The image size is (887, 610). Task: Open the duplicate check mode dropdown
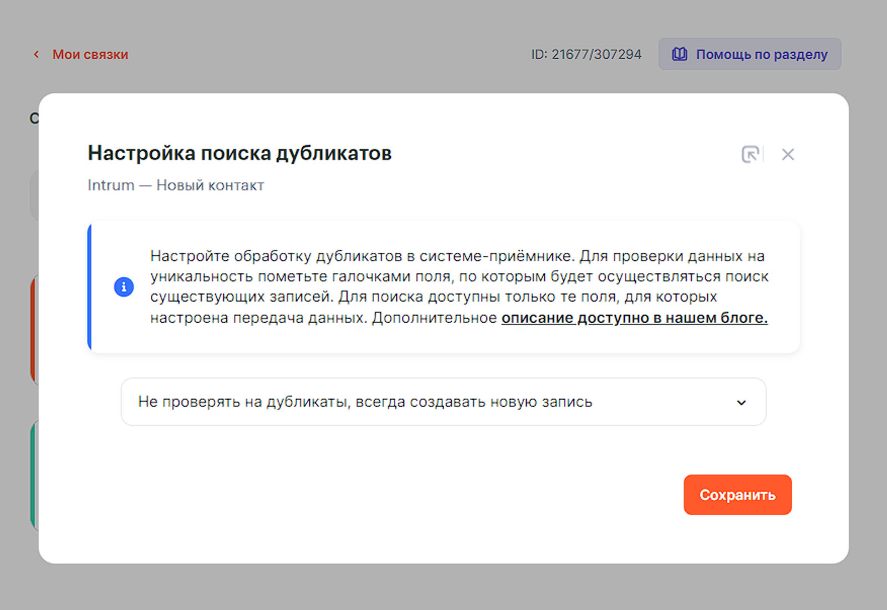(443, 402)
